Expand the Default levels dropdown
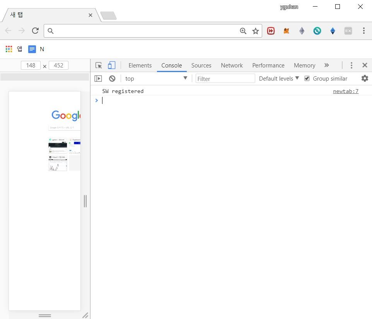The width and height of the screenshot is (372, 319). coord(279,79)
